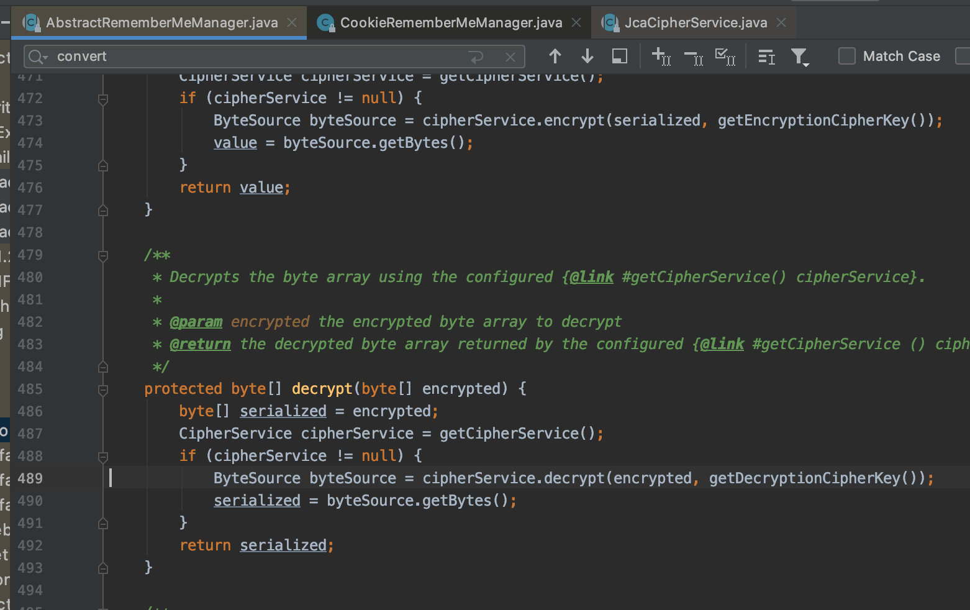This screenshot has height=610, width=970.
Task: Close the JcaCipherService.java tab
Action: click(x=781, y=23)
